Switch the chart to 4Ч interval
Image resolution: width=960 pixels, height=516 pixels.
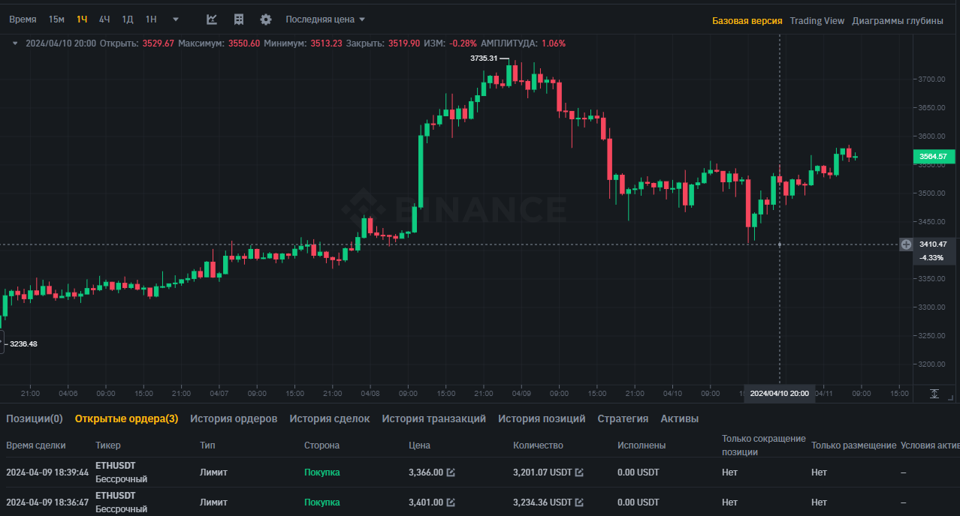[104, 19]
